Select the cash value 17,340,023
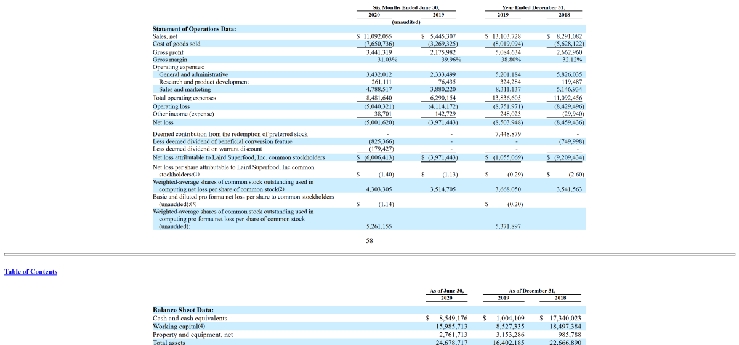Image resolution: width=739 pixels, height=345 pixels. coord(565,319)
